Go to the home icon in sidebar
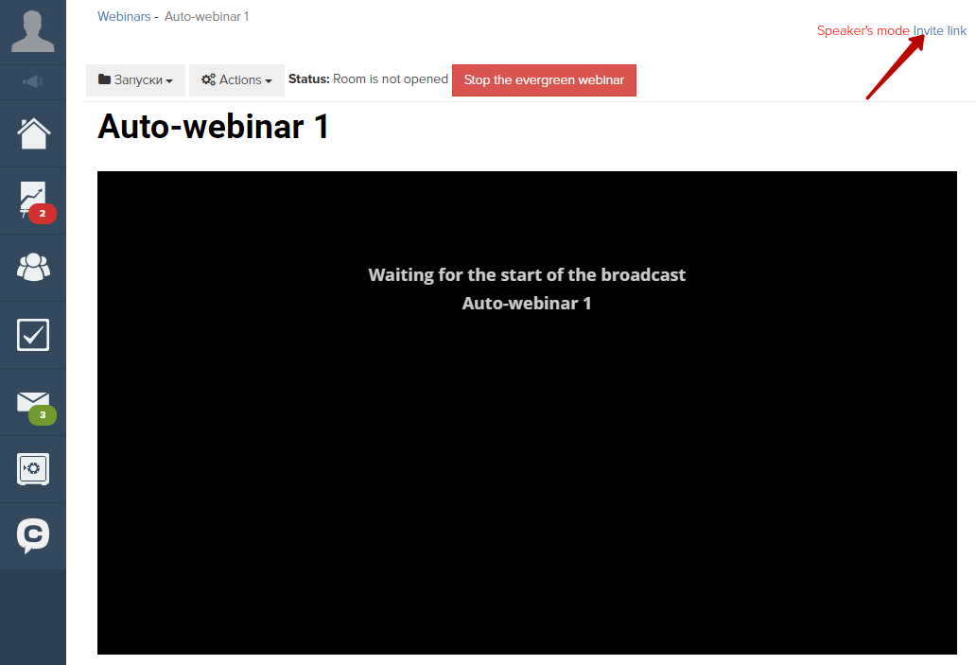 (x=33, y=133)
